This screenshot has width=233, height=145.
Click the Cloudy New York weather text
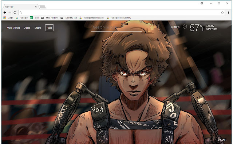[x=212, y=27]
